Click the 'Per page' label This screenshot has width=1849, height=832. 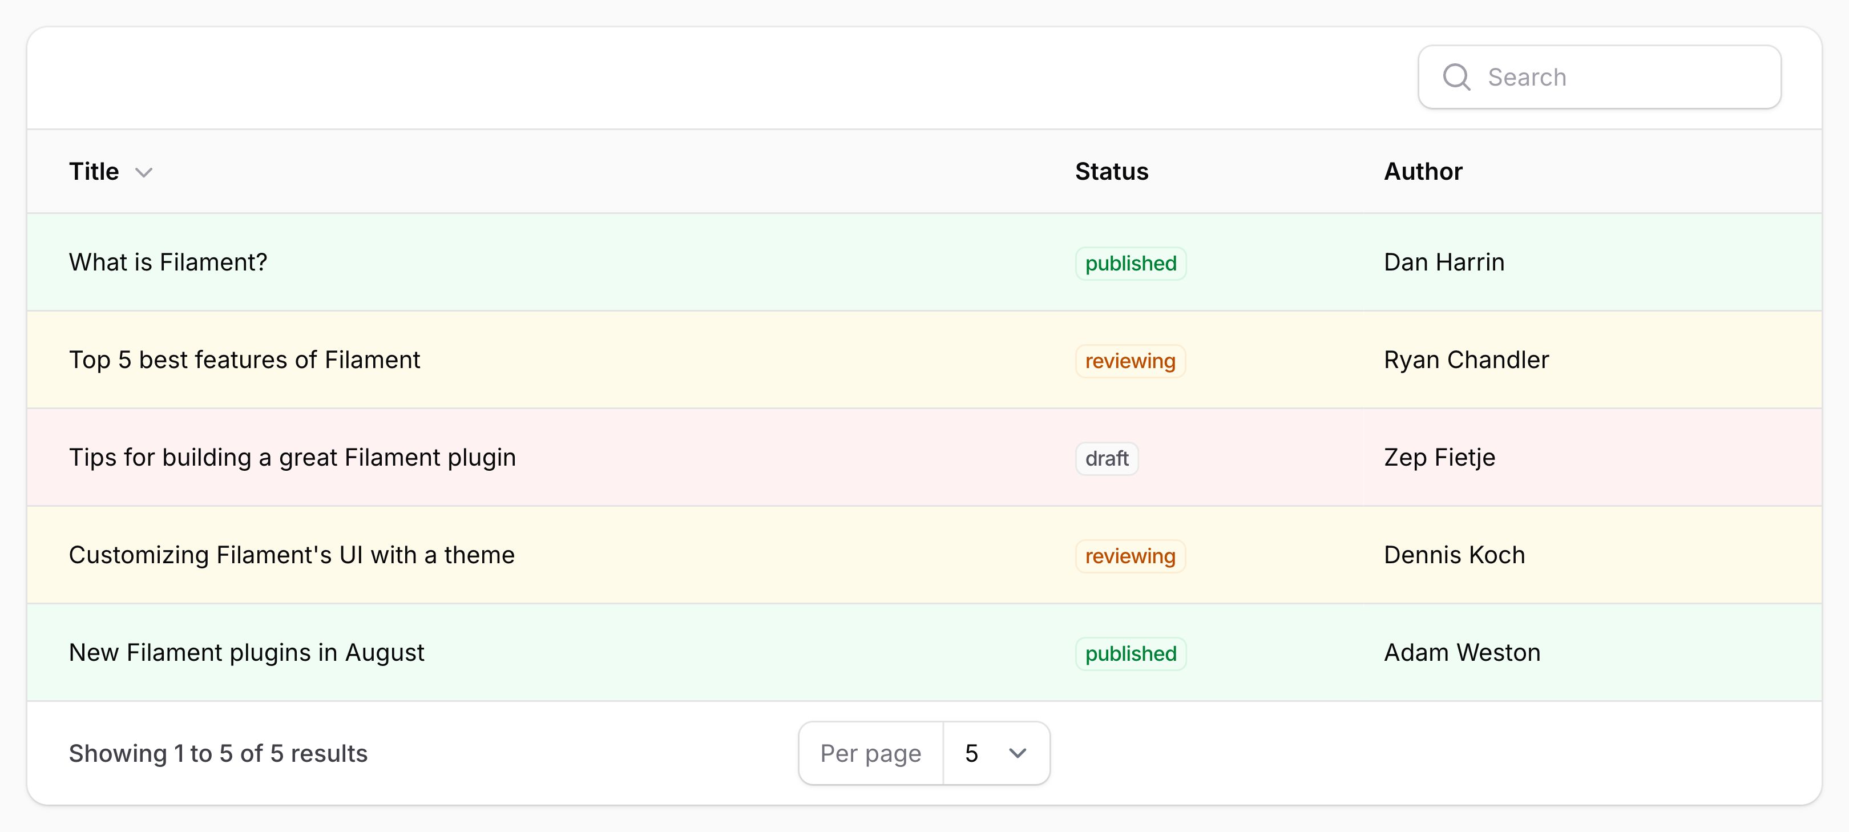[871, 753]
